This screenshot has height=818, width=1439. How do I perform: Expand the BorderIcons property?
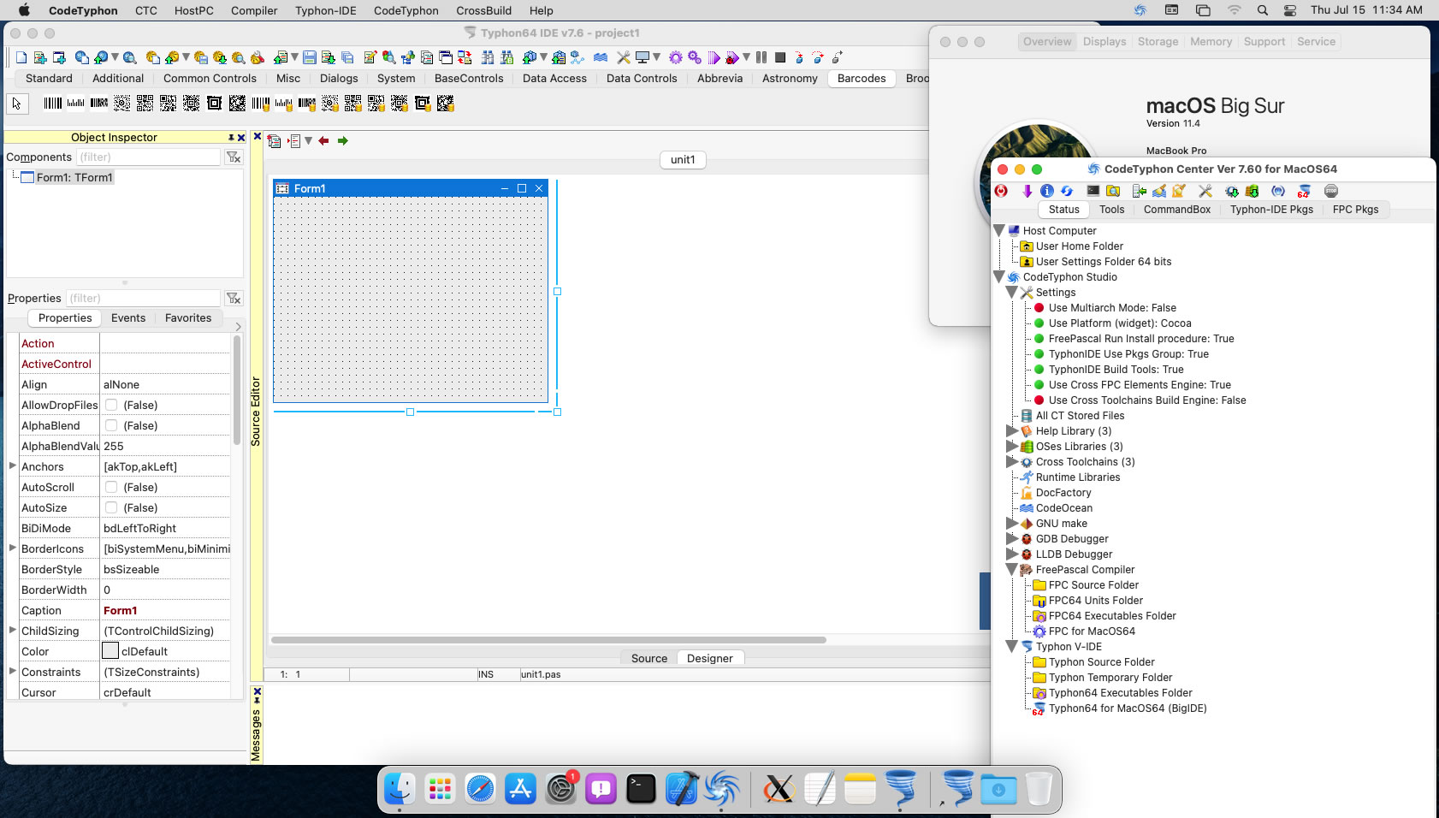pyautogui.click(x=13, y=548)
